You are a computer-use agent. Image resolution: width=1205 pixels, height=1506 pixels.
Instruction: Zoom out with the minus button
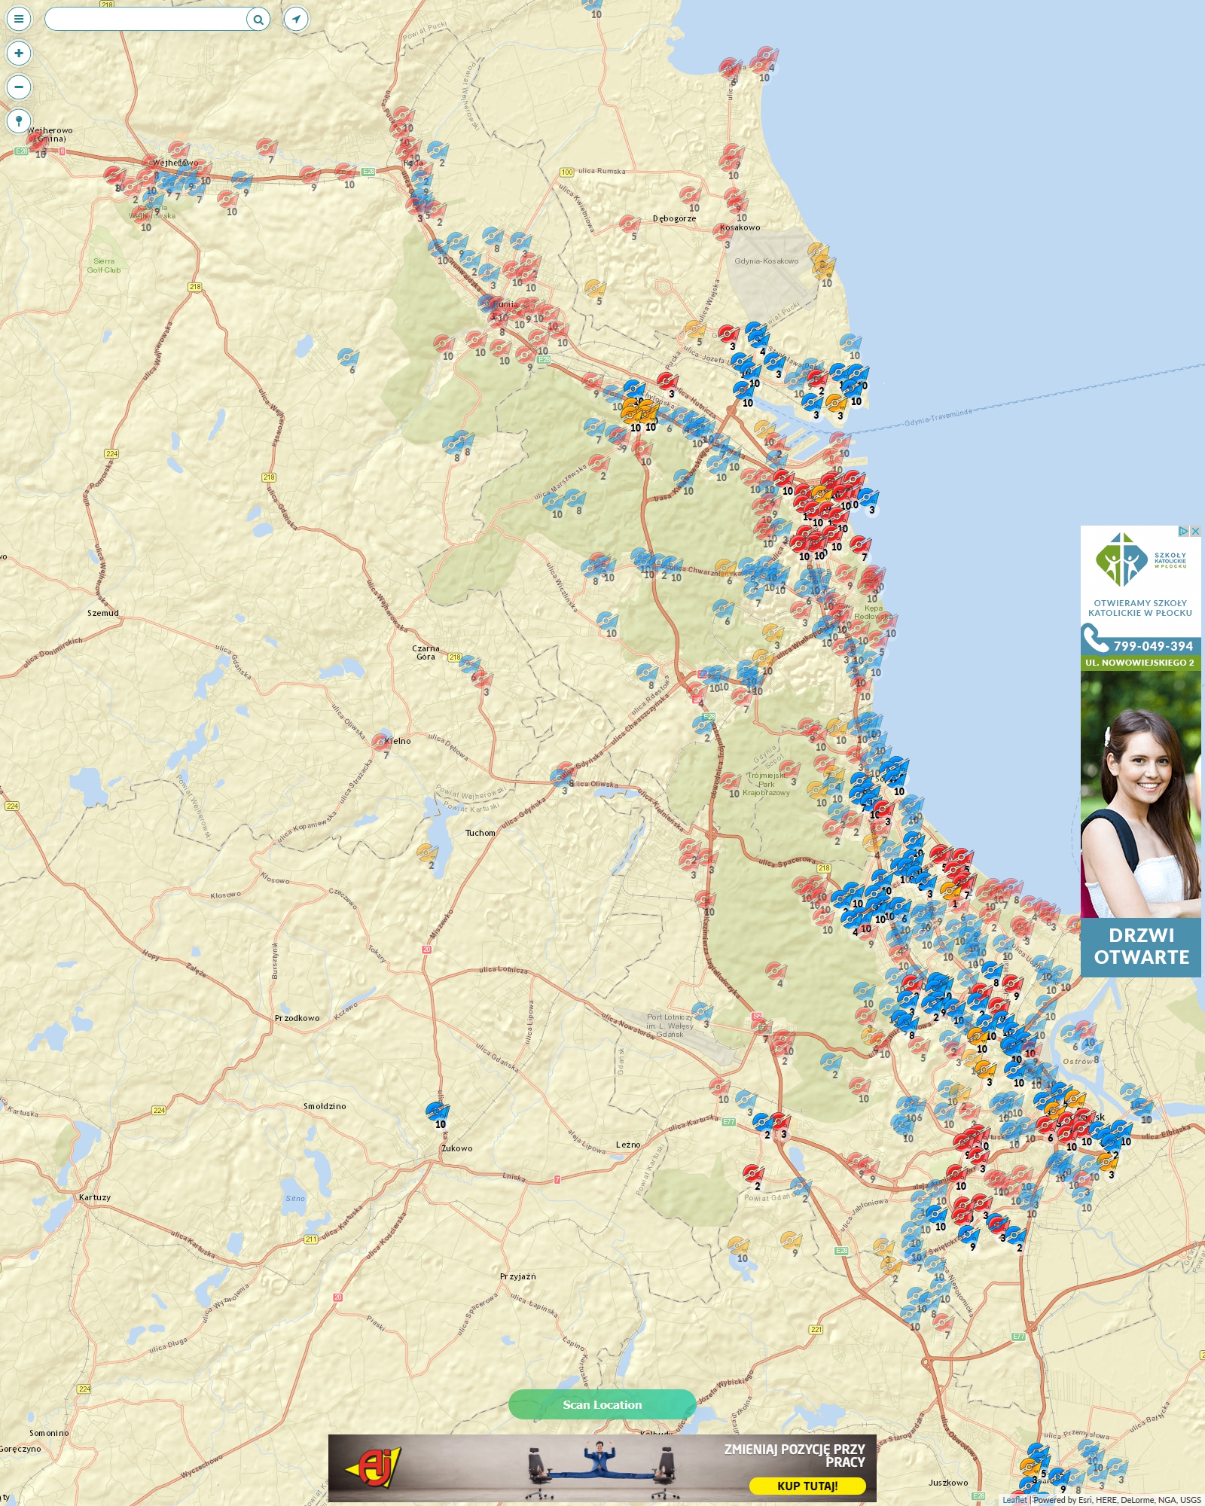coord(19,87)
